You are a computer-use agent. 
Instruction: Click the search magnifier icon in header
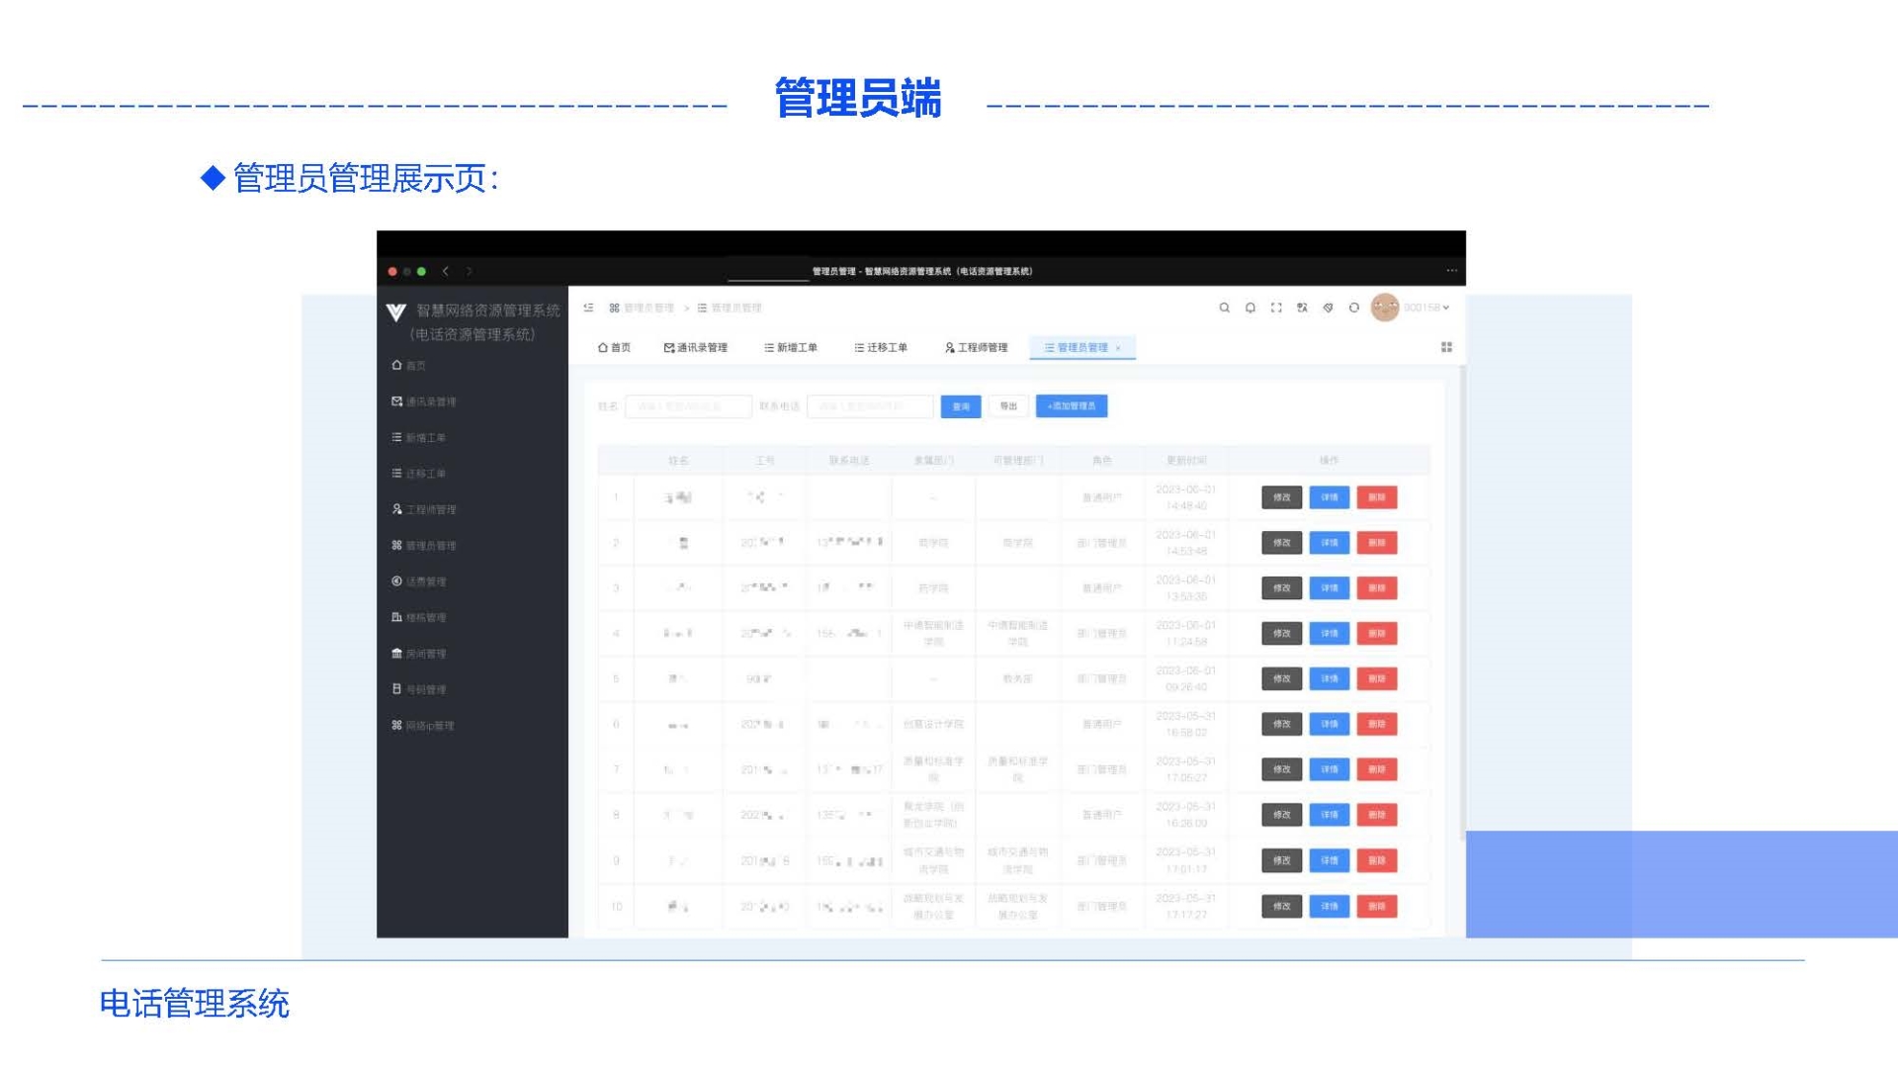pos(1224,308)
